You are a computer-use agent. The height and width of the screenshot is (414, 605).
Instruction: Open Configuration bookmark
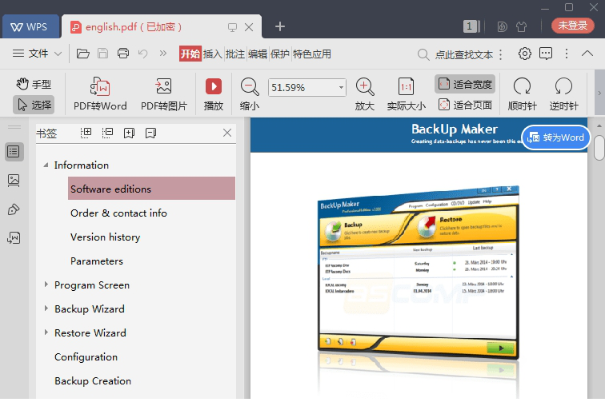(86, 357)
